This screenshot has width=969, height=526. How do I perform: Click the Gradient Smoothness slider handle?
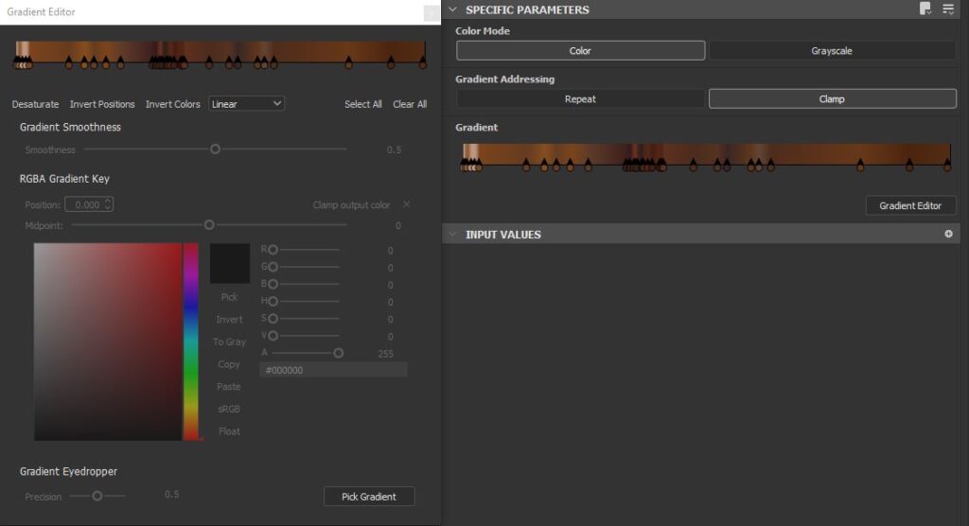point(215,149)
